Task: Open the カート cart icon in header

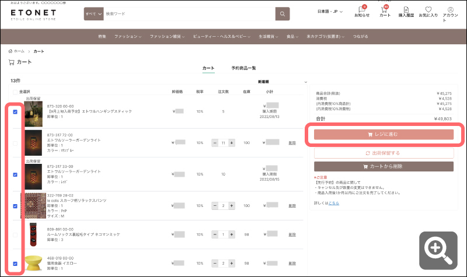Action: (x=385, y=11)
